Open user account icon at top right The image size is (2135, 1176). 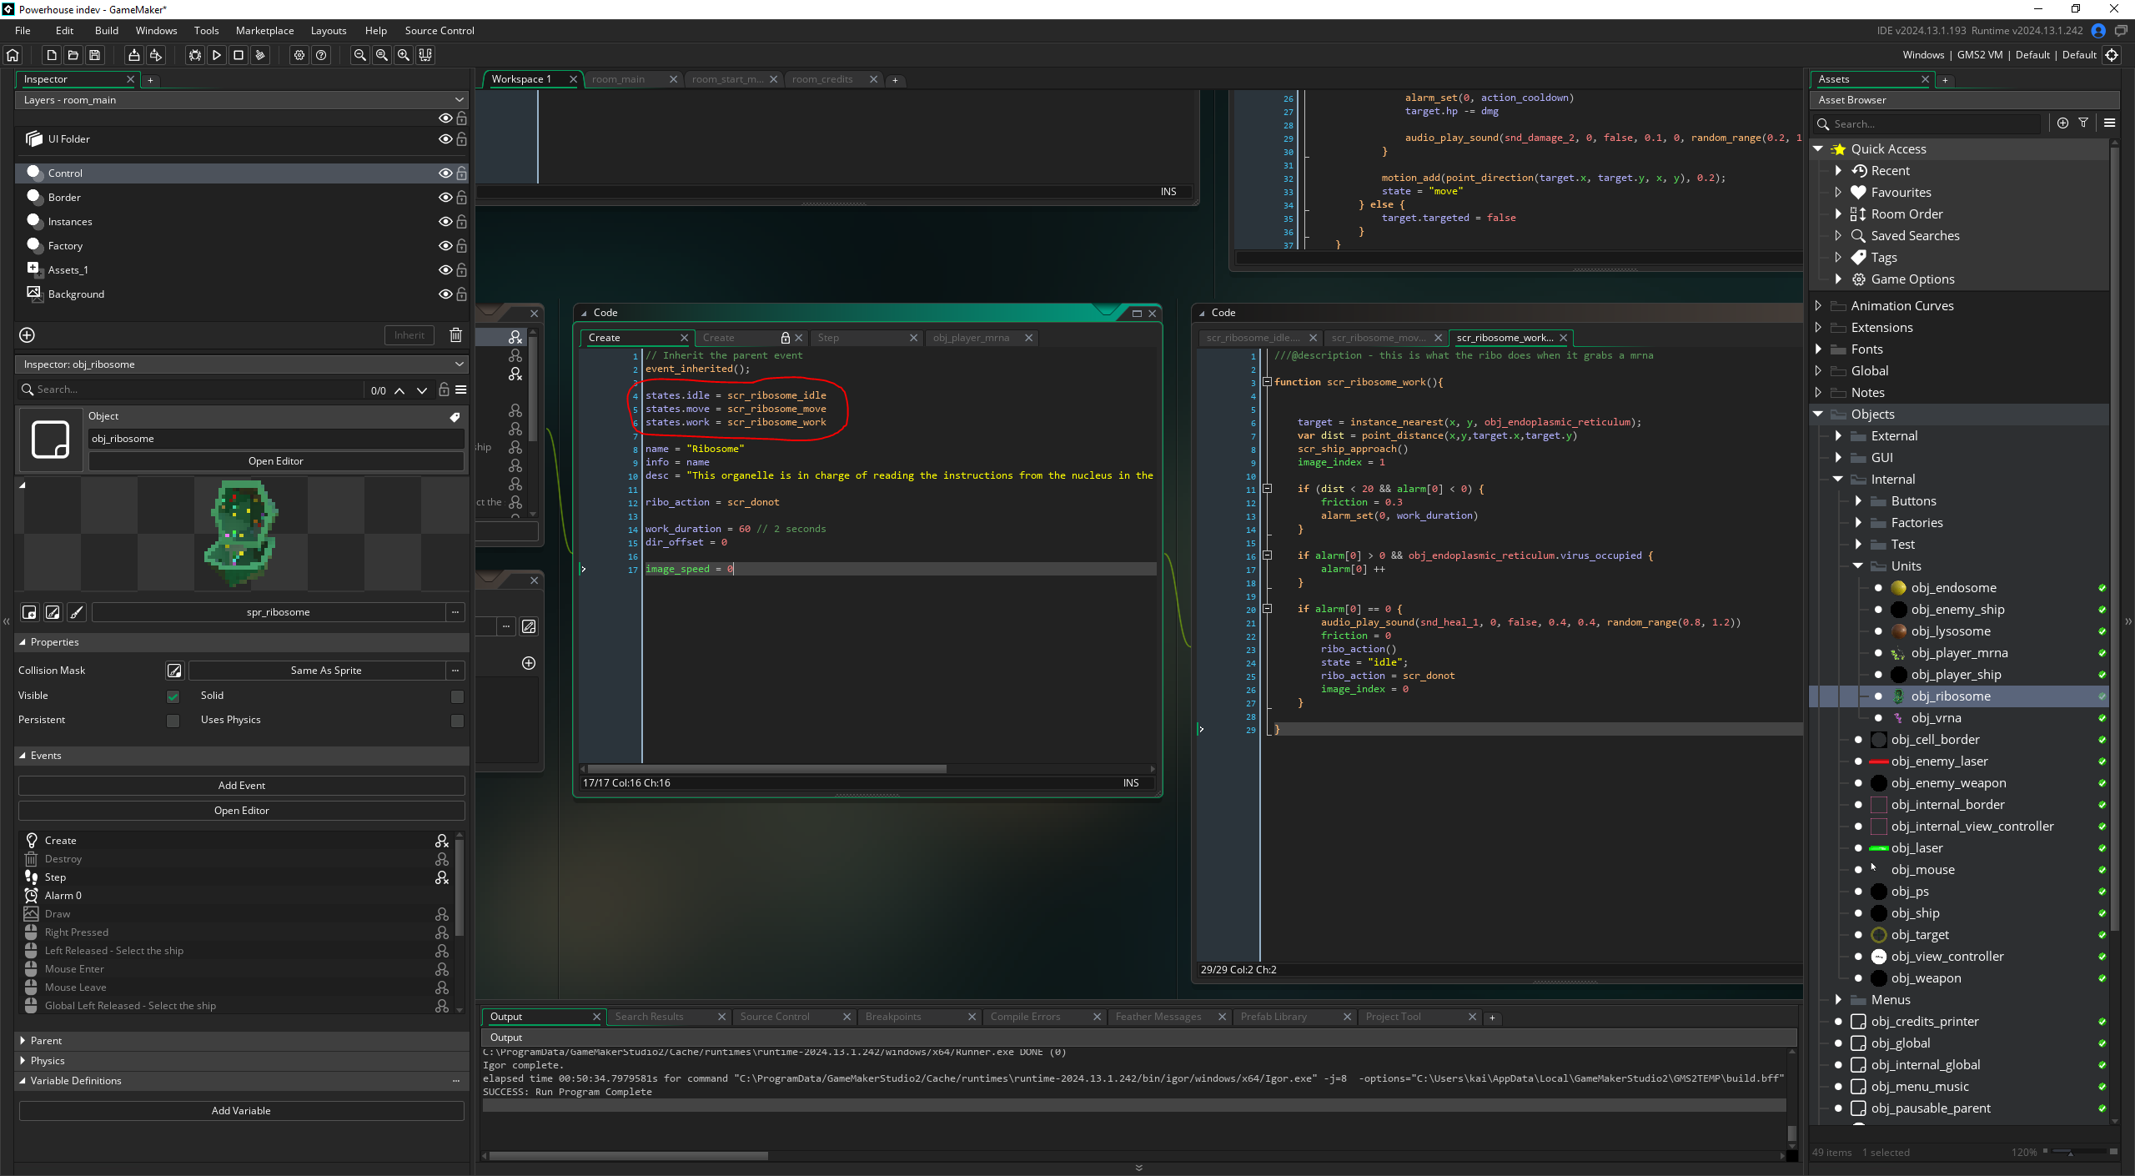click(x=2099, y=31)
